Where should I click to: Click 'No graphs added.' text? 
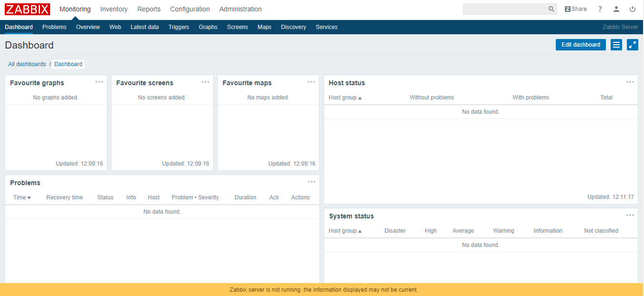[56, 98]
